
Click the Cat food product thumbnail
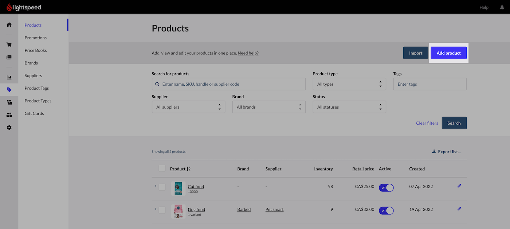pyautogui.click(x=178, y=189)
